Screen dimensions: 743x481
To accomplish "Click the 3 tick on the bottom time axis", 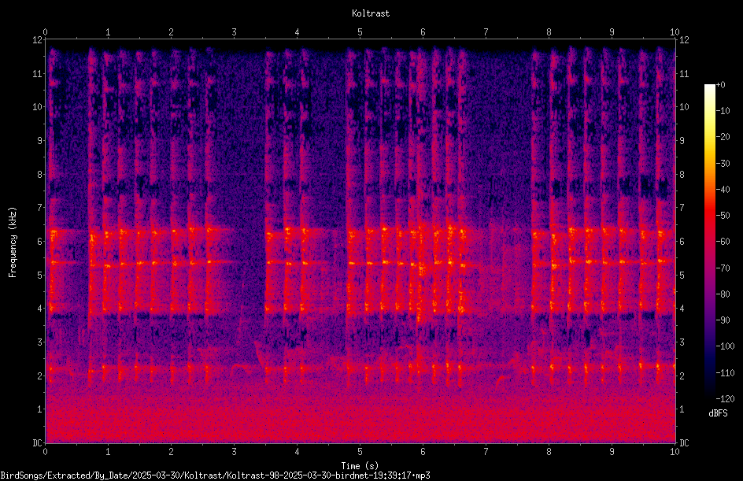I will click(x=234, y=452).
